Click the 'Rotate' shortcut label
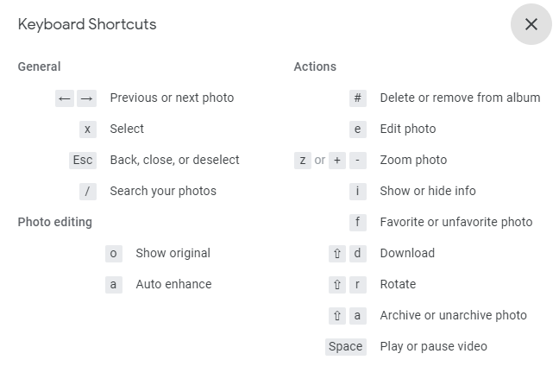Image resolution: width=559 pixels, height=379 pixels. [398, 284]
